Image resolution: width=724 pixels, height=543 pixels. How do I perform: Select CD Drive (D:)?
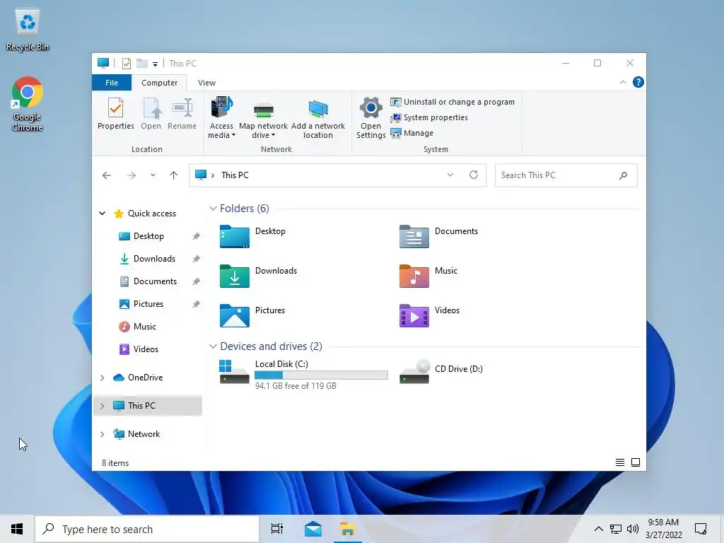point(442,372)
